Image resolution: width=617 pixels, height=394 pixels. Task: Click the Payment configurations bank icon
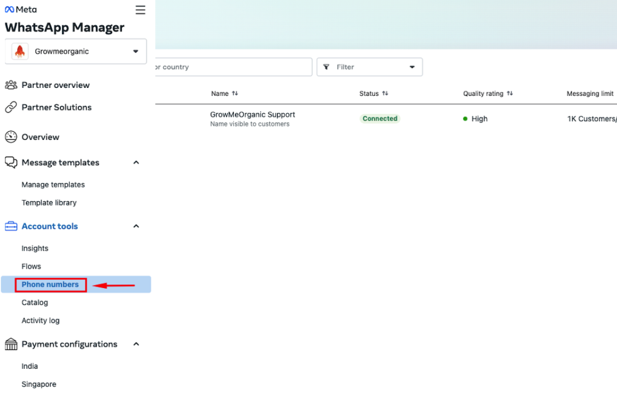(x=11, y=344)
